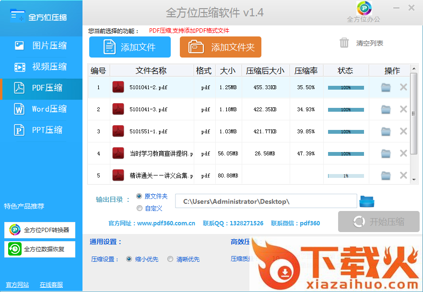Image resolution: width=423 pixels, height=292 pixels.
Task: Open folder for 5101041-3.pdf row
Action: [386, 109]
